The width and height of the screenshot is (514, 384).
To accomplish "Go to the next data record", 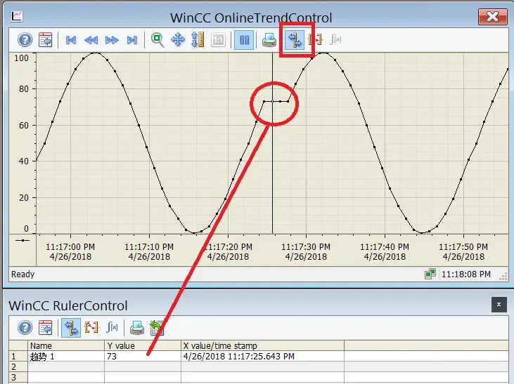I will click(x=112, y=40).
